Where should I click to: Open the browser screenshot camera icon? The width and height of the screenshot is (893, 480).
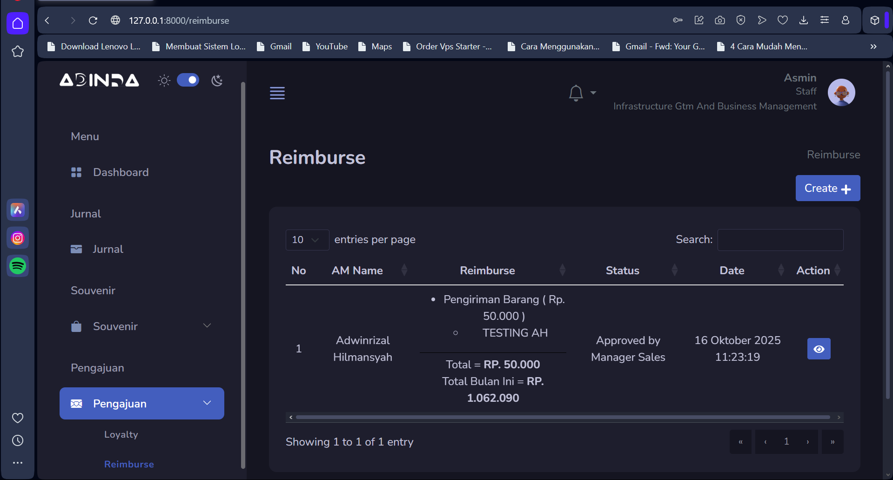click(x=719, y=20)
